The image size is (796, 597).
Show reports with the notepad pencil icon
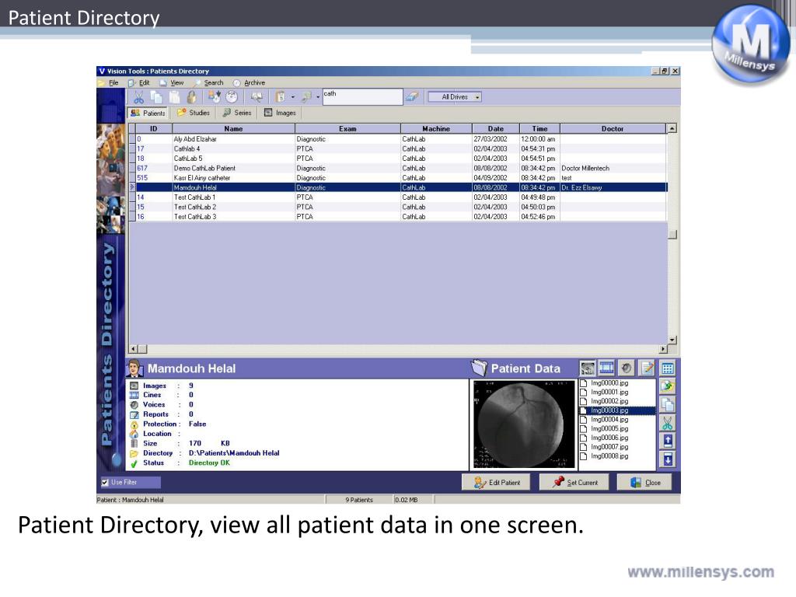[647, 368]
